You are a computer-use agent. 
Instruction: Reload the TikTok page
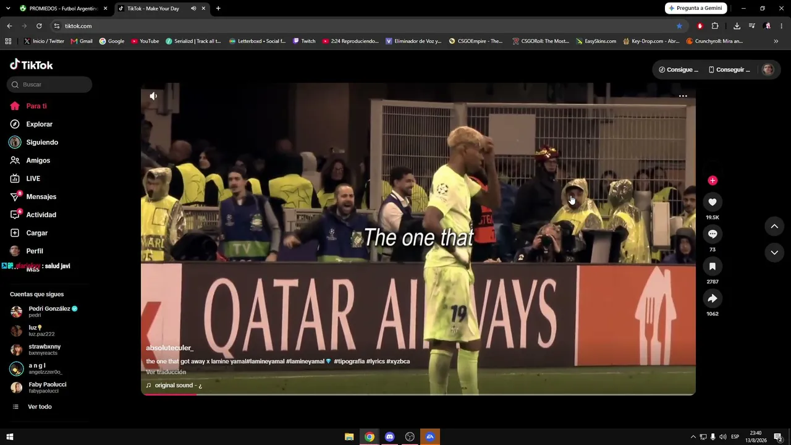click(x=39, y=26)
